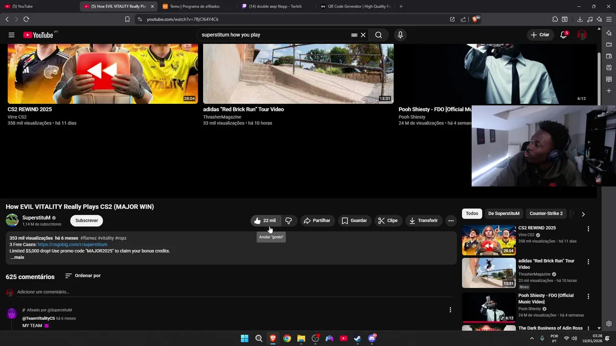The height and width of the screenshot is (346, 616).
Task: Open options for sidebar Pooh Shiesty video
Action: tap(588, 297)
